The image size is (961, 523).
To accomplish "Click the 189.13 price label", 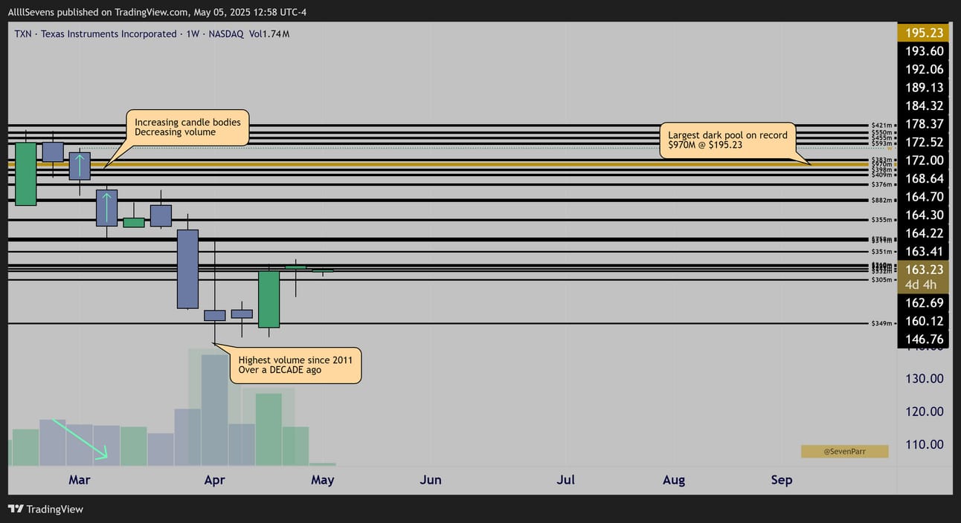I will pos(925,88).
